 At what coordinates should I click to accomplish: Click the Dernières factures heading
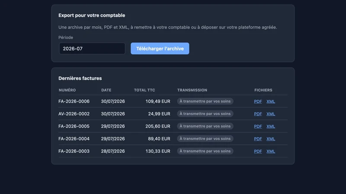[80, 78]
